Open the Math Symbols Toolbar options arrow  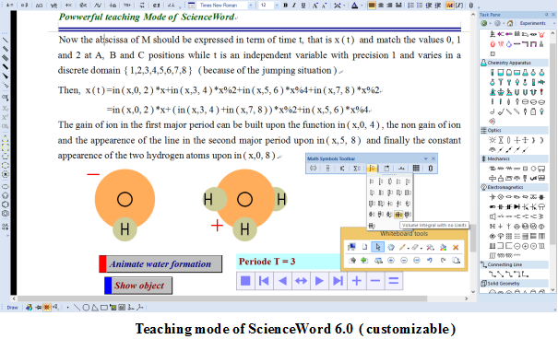tap(425, 158)
